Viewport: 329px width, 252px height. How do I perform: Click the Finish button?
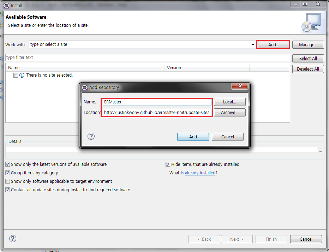271,239
